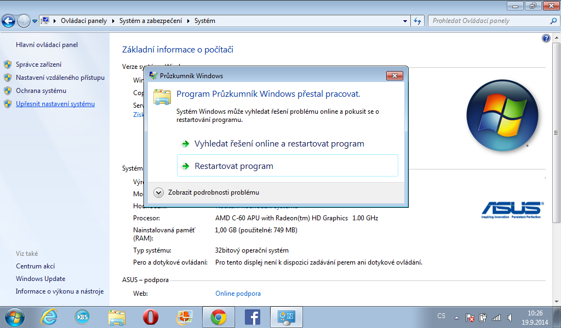Click the Action Center flag tray icon
The height and width of the screenshot is (328, 561).
click(x=470, y=317)
